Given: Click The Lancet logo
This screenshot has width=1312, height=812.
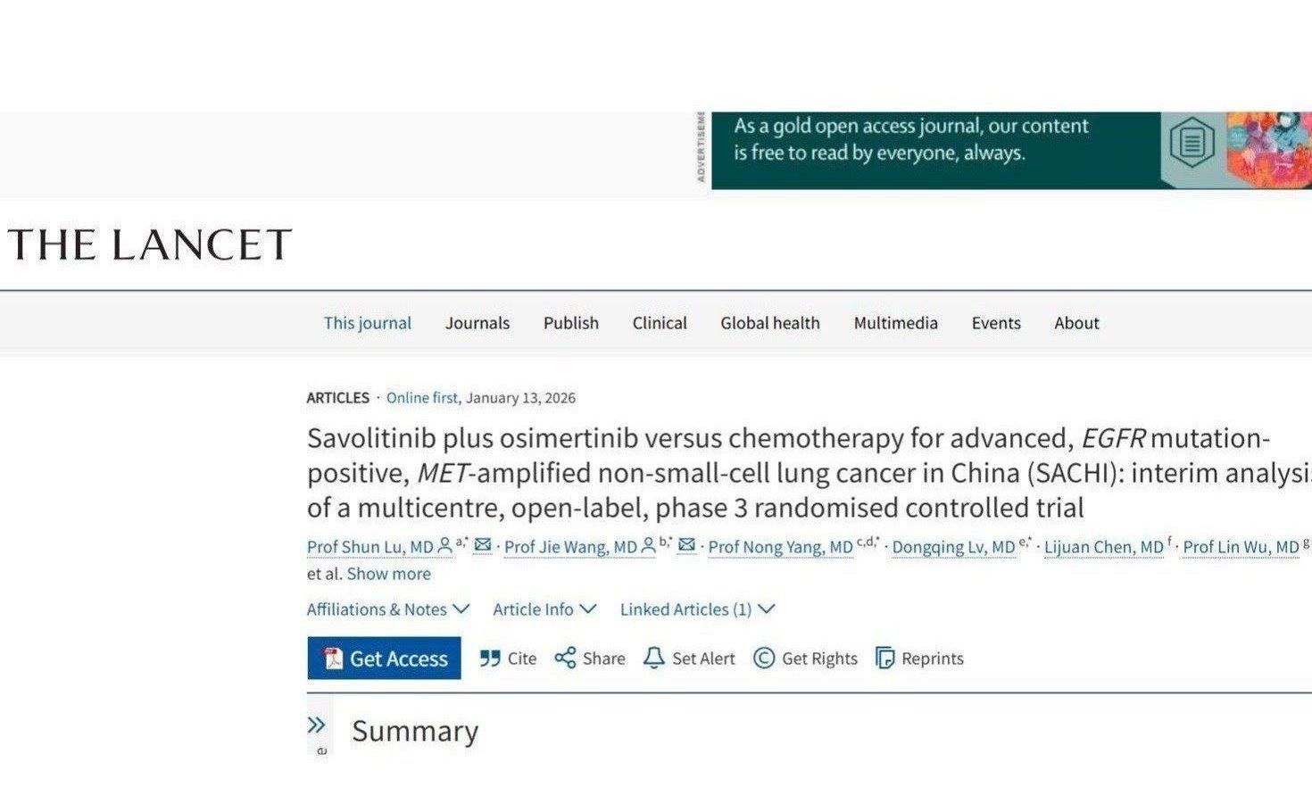Looking at the screenshot, I should coord(150,244).
